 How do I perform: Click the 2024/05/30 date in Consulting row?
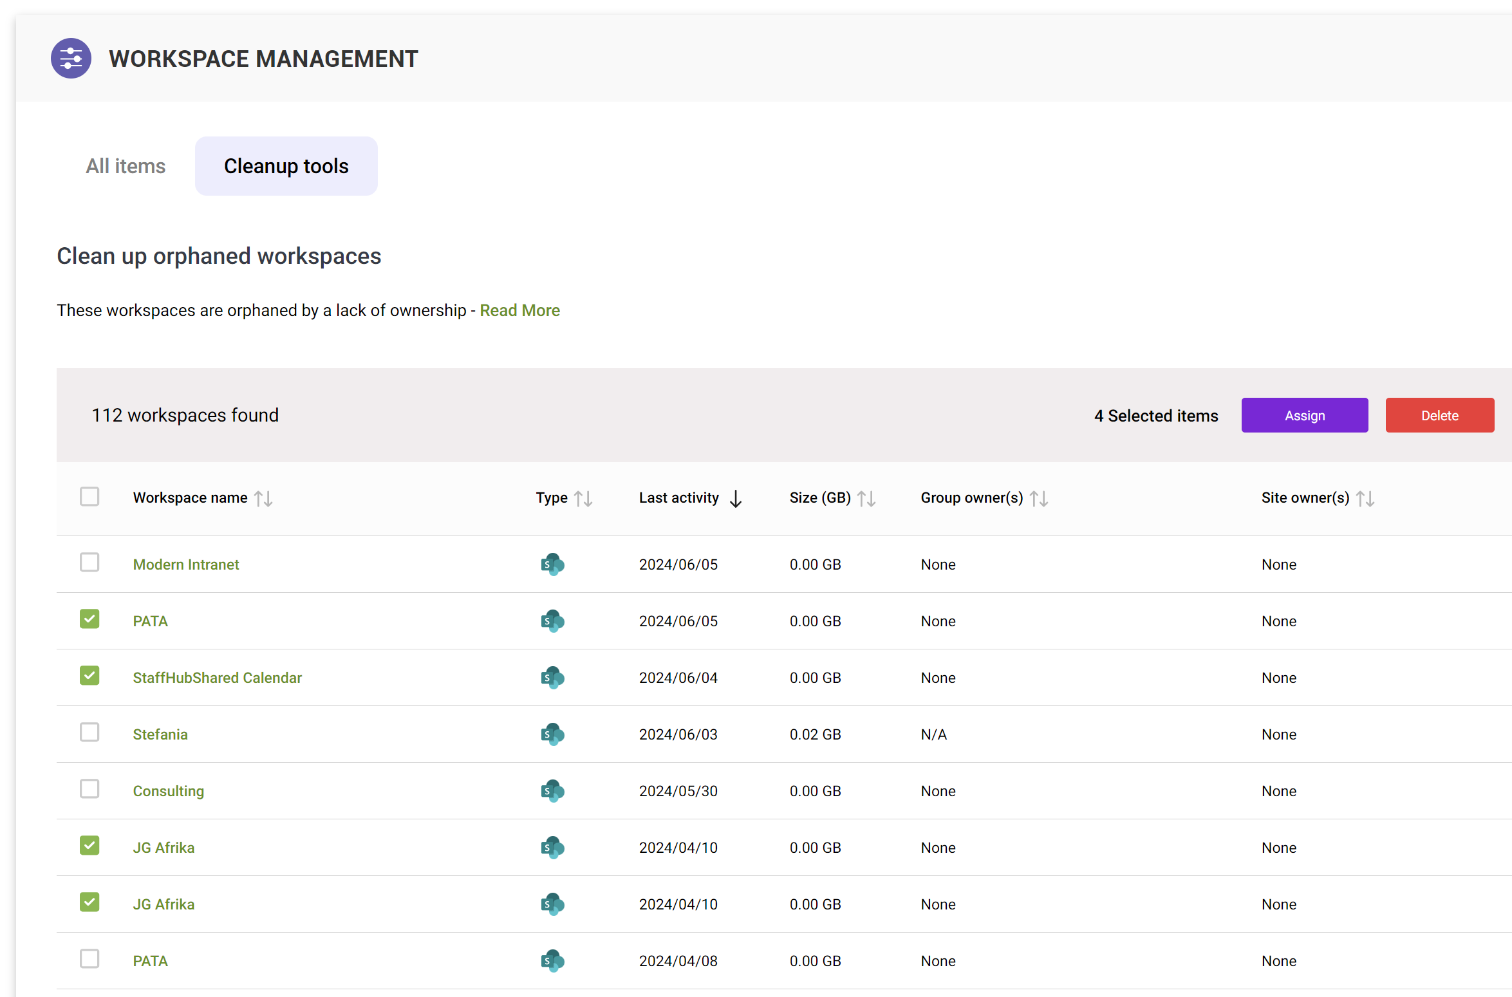(678, 792)
